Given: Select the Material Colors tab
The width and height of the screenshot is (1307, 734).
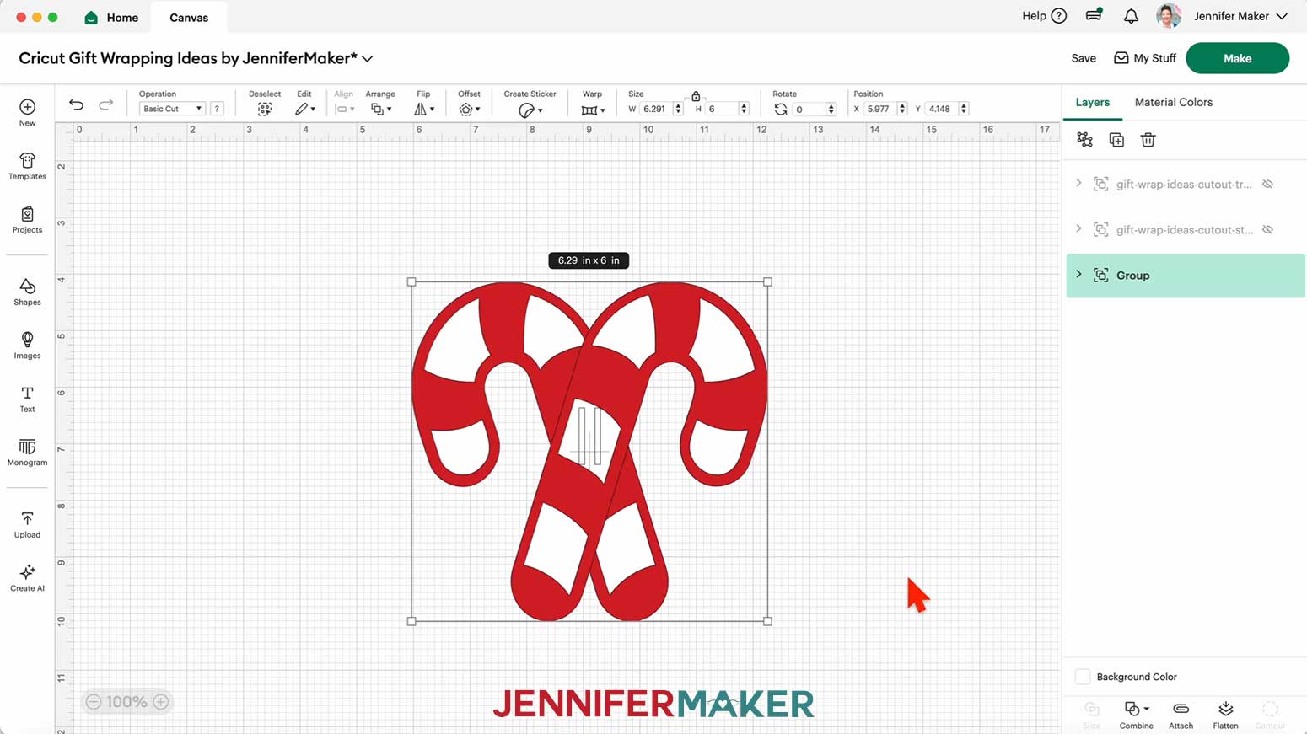Looking at the screenshot, I should pyautogui.click(x=1173, y=102).
